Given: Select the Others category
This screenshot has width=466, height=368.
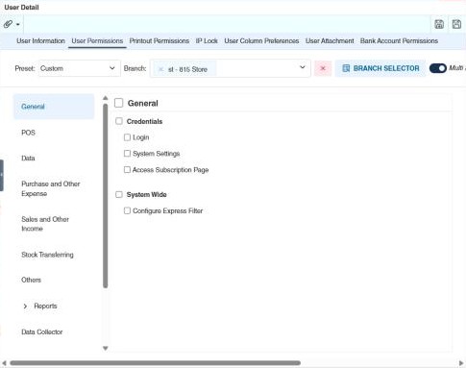Looking at the screenshot, I should (31, 280).
